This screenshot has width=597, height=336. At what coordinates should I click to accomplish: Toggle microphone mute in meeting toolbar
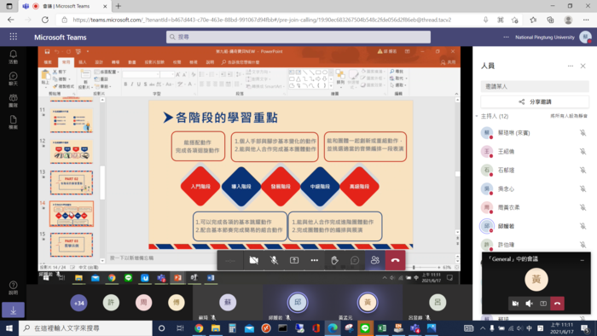(x=274, y=260)
